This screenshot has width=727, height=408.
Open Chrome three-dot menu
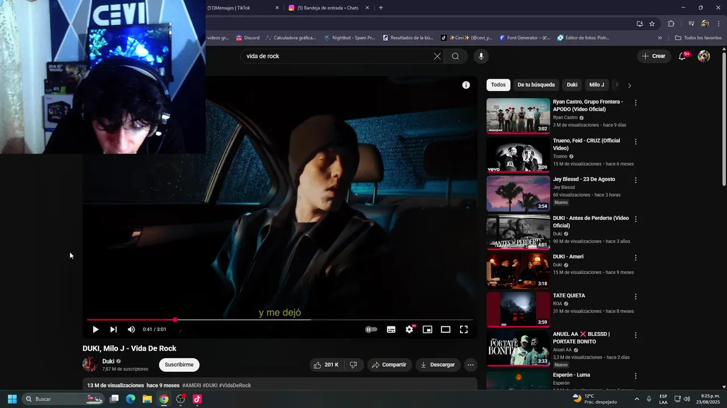click(719, 24)
